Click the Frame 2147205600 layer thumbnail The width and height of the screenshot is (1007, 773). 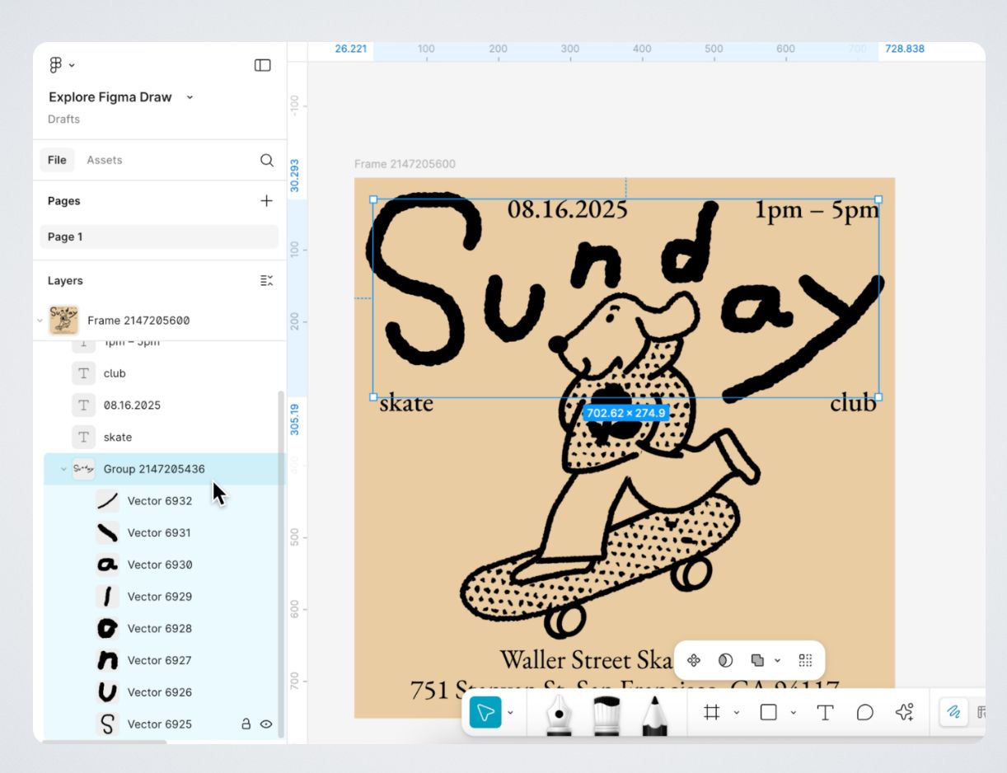point(63,320)
